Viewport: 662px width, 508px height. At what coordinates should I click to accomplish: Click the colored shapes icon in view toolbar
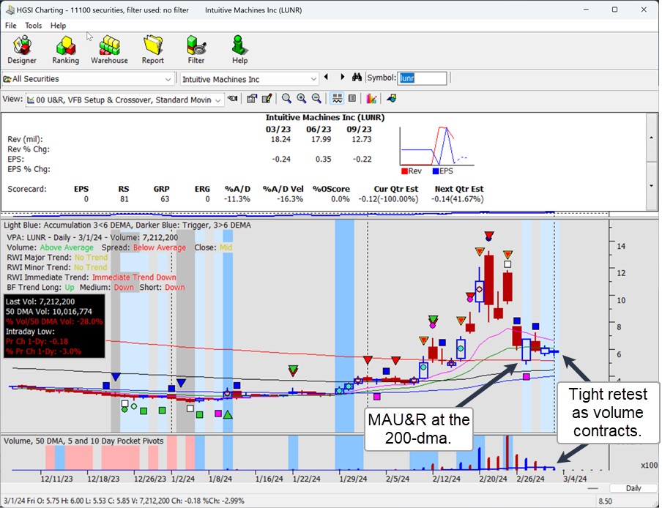pyautogui.click(x=391, y=99)
